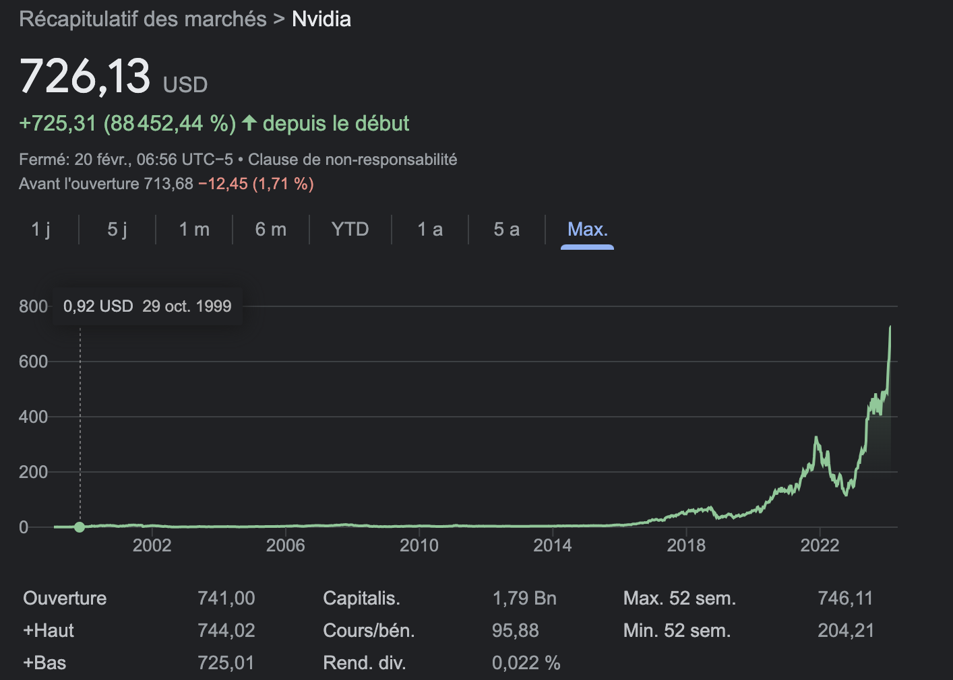This screenshot has height=680, width=953.
Task: Click the 2022 x-axis label
Action: click(x=820, y=545)
